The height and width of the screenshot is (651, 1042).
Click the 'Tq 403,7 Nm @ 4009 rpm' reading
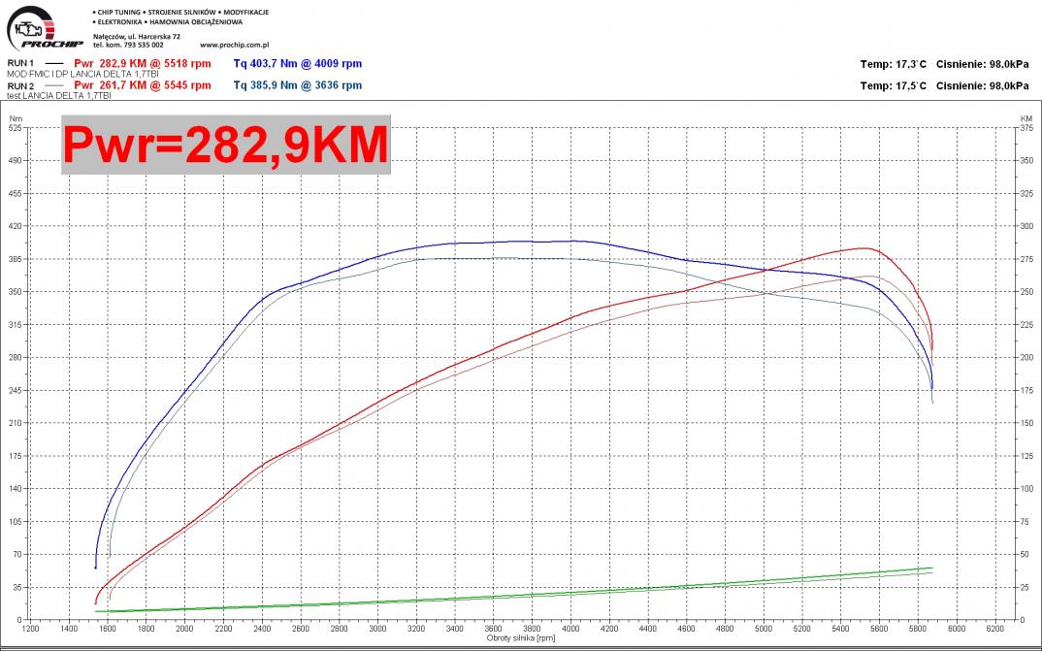(298, 64)
